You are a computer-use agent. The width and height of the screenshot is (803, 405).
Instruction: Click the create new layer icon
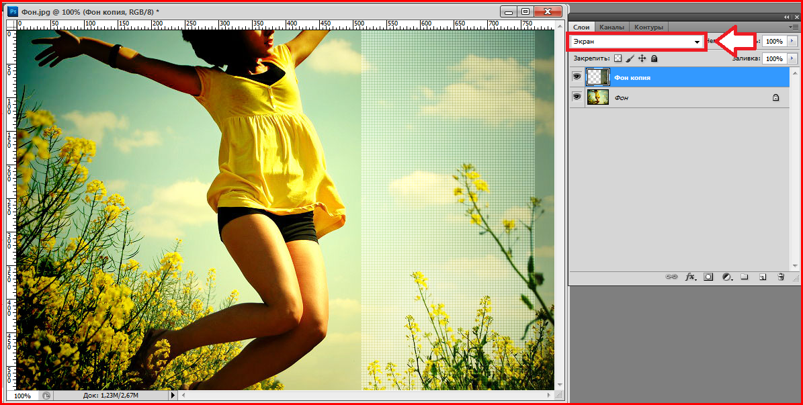click(x=763, y=277)
